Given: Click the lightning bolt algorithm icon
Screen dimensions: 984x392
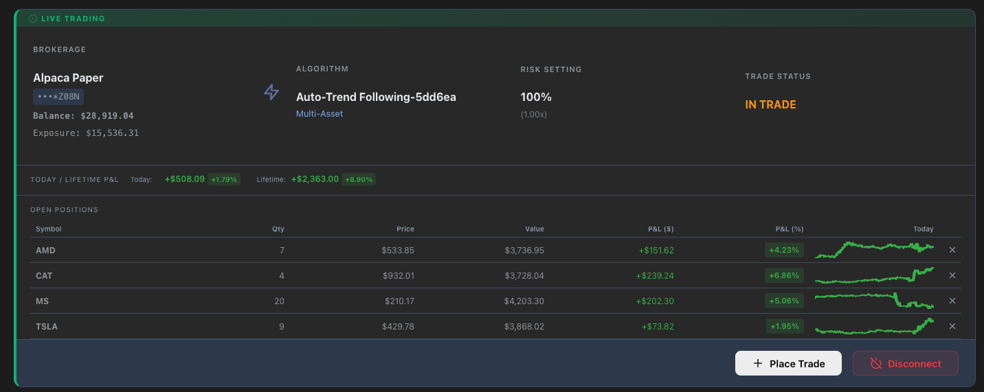Looking at the screenshot, I should pyautogui.click(x=271, y=92).
